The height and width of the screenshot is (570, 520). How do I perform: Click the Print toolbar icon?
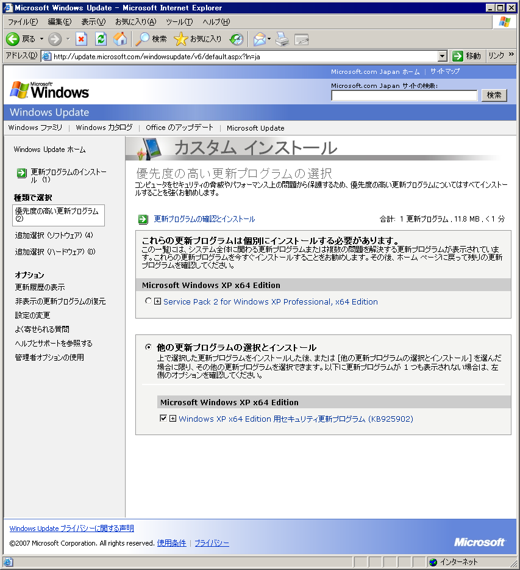pyautogui.click(x=282, y=39)
